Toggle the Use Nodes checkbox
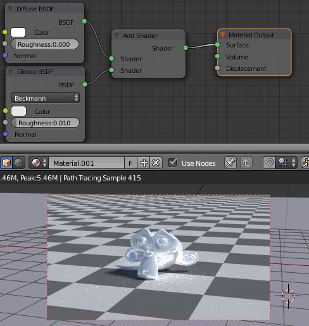The width and height of the screenshot is (309, 326). click(172, 163)
